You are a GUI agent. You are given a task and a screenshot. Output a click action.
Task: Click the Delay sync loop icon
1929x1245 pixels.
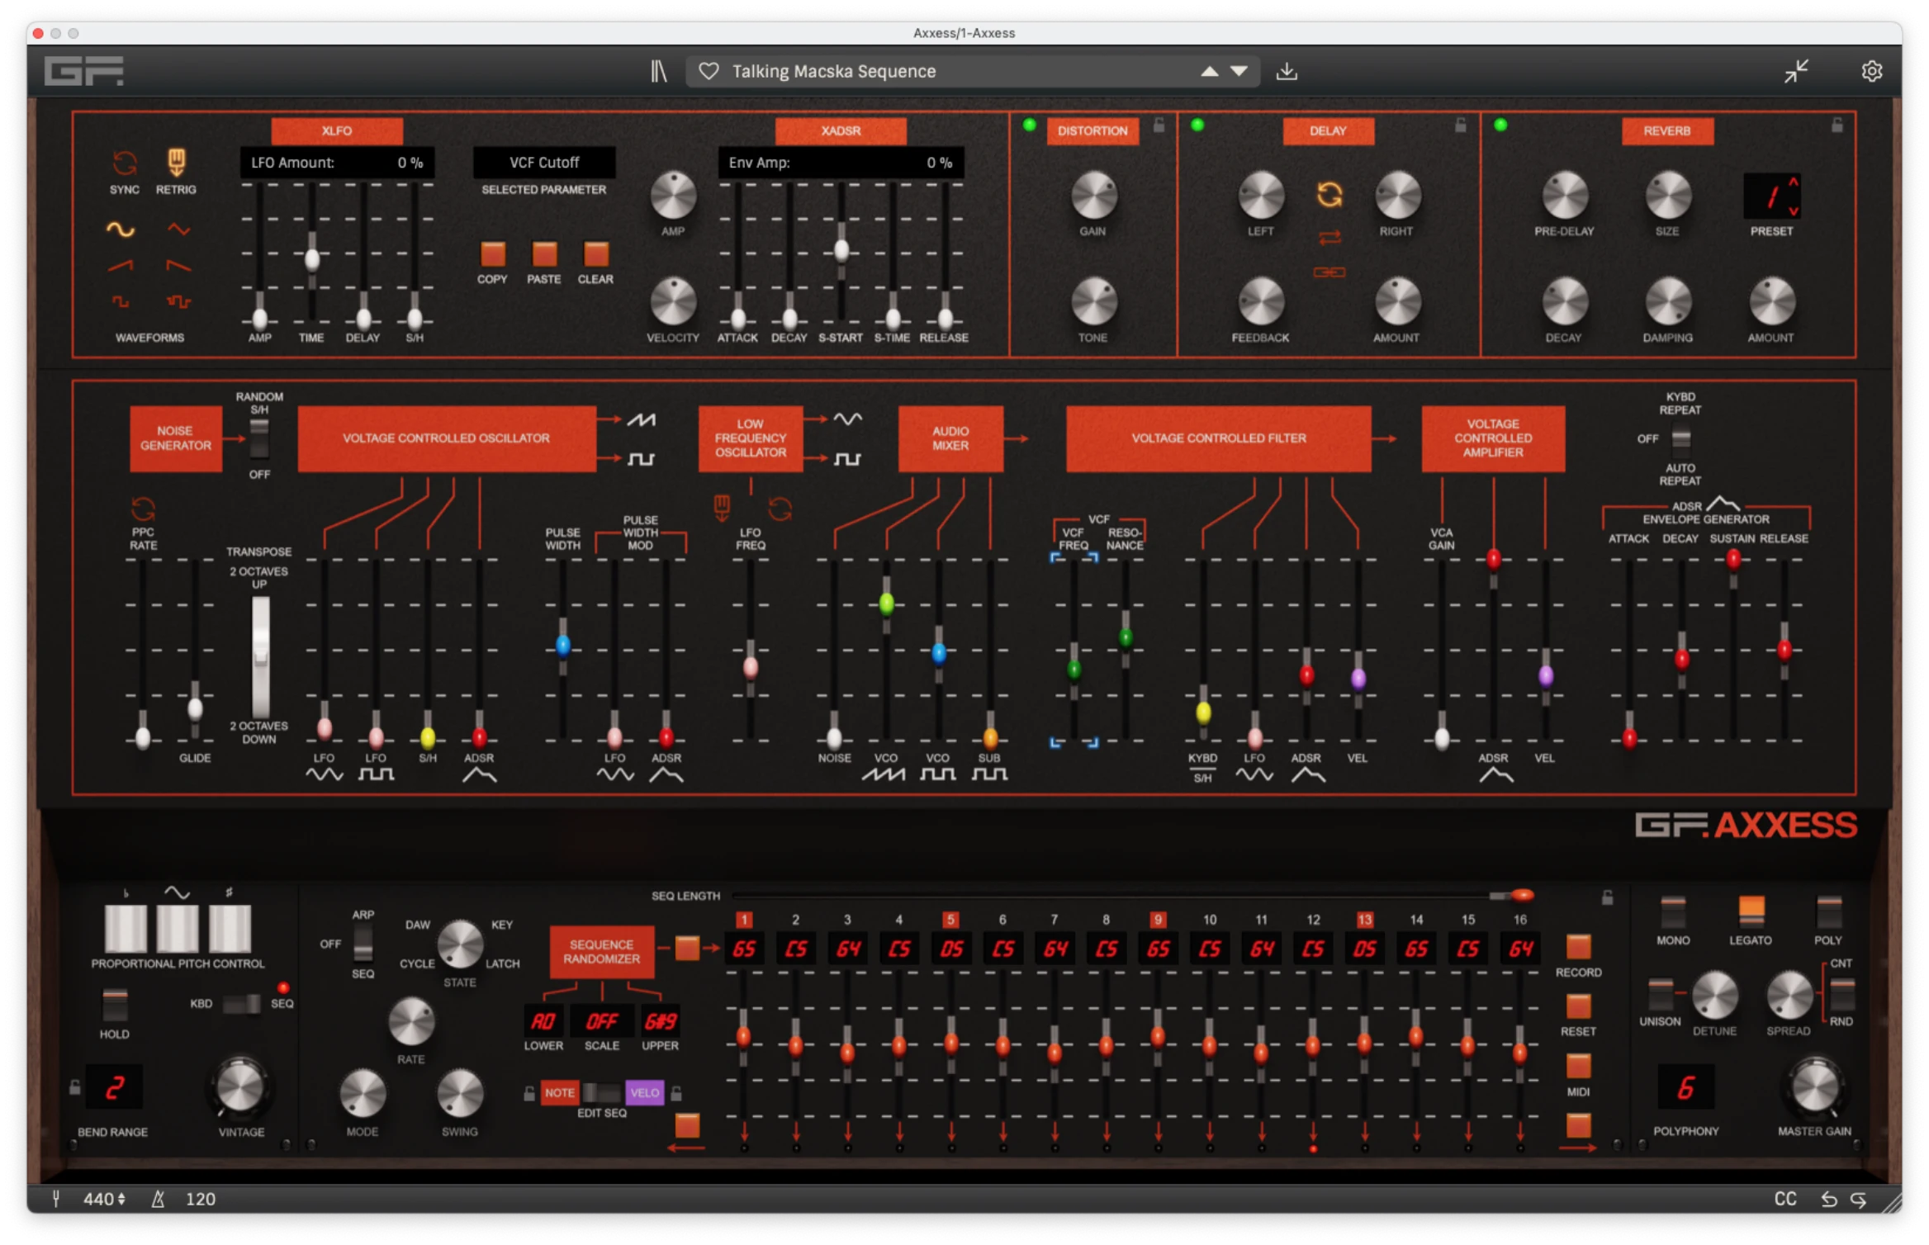(x=1329, y=195)
